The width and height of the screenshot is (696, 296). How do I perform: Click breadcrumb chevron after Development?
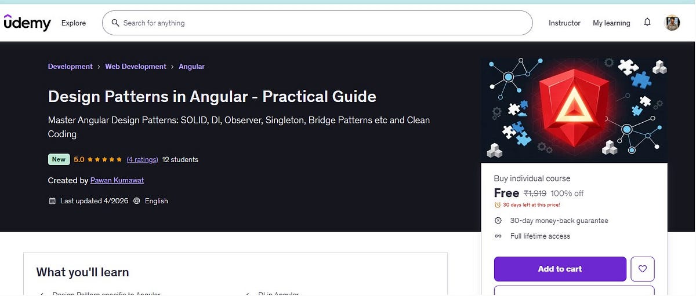(99, 67)
